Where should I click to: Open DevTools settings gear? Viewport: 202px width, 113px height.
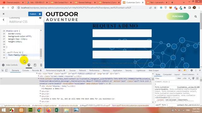(x=192, y=70)
